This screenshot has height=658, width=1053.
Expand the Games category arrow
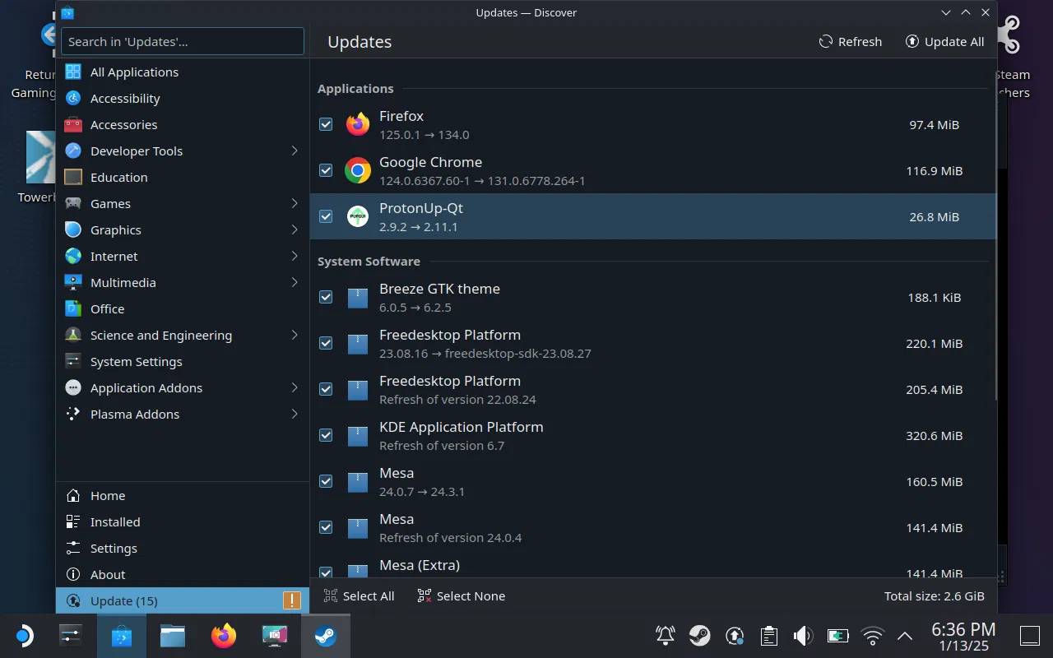[x=295, y=204]
